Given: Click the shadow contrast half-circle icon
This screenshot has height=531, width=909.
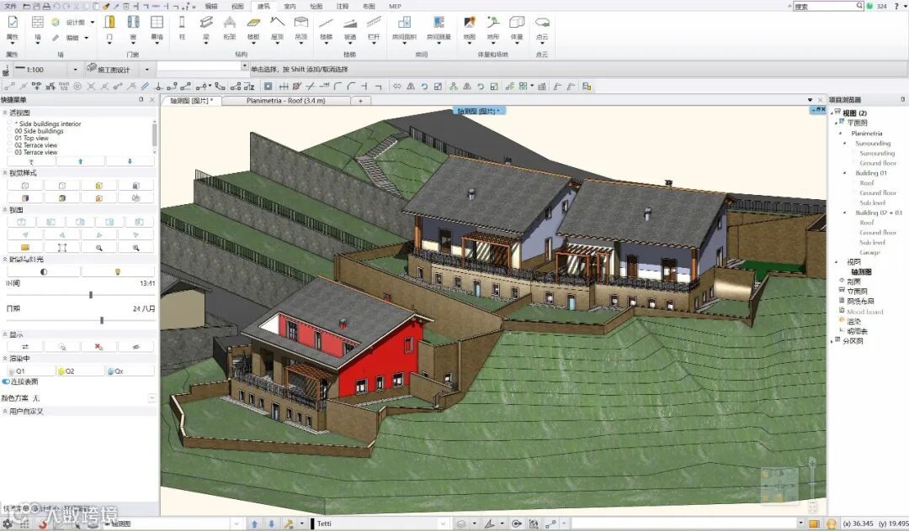Looking at the screenshot, I should 44,272.
